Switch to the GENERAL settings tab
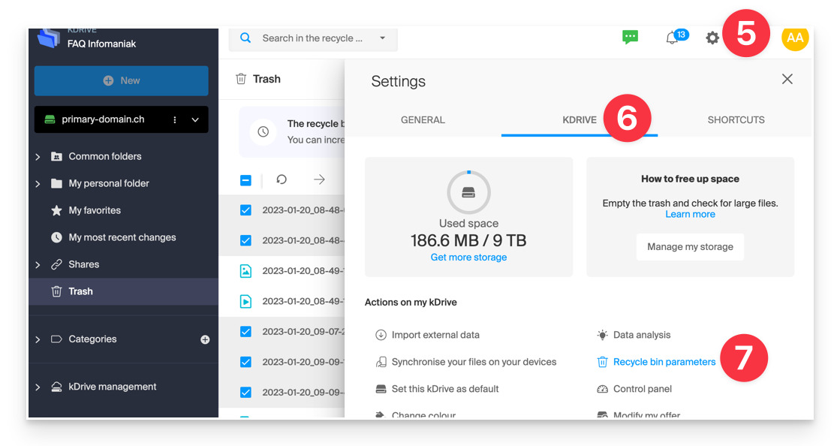The image size is (840, 446). point(423,119)
